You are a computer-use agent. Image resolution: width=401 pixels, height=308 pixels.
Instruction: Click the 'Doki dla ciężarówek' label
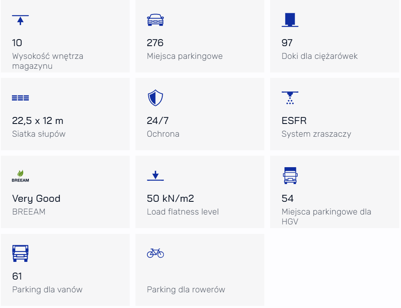click(x=319, y=56)
